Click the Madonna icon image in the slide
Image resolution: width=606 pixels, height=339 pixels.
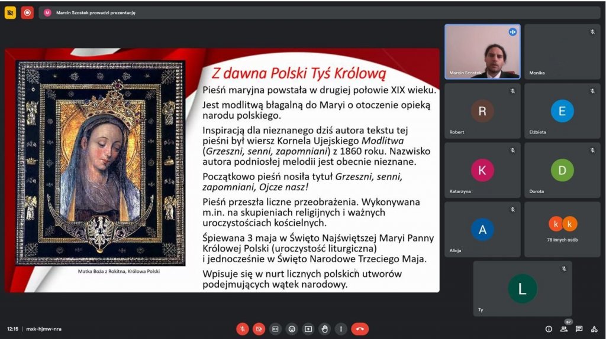(101, 163)
